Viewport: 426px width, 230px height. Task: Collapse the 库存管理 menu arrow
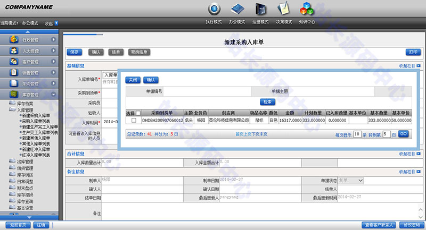[x=54, y=95]
